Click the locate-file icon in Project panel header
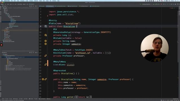 (30, 6)
